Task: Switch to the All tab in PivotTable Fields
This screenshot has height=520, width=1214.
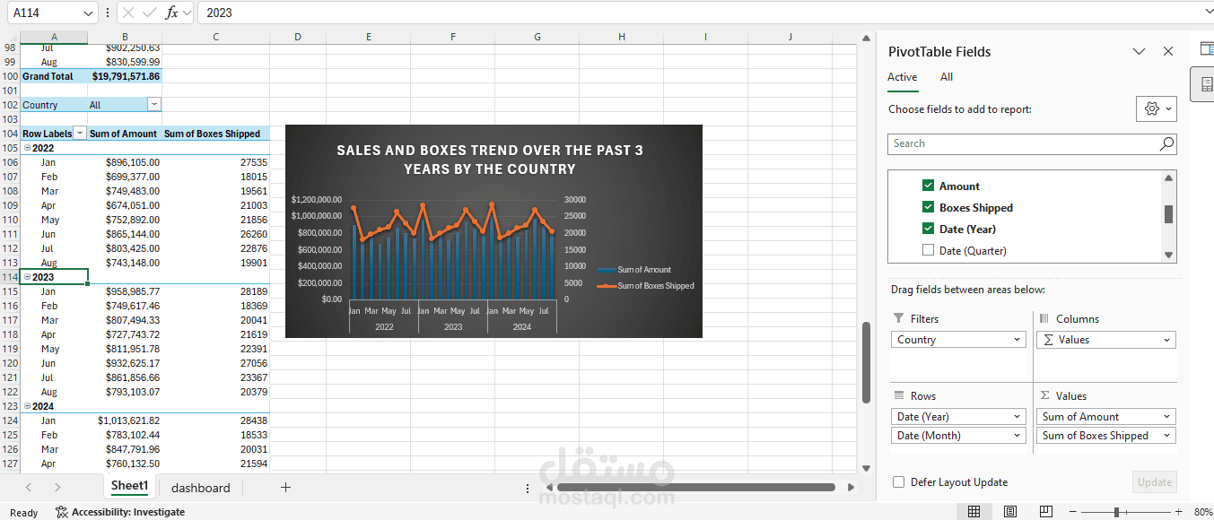Action: [947, 77]
